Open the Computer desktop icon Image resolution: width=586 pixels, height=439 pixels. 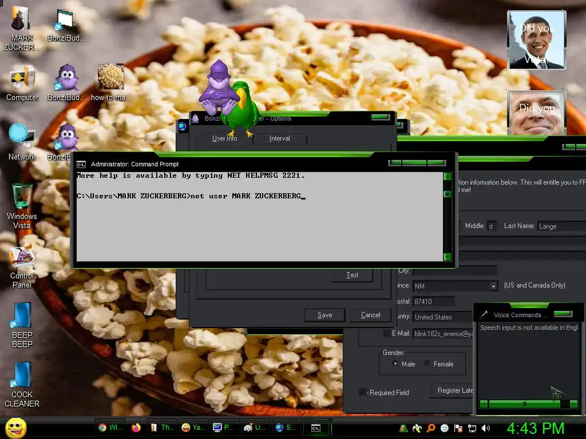[x=22, y=83]
